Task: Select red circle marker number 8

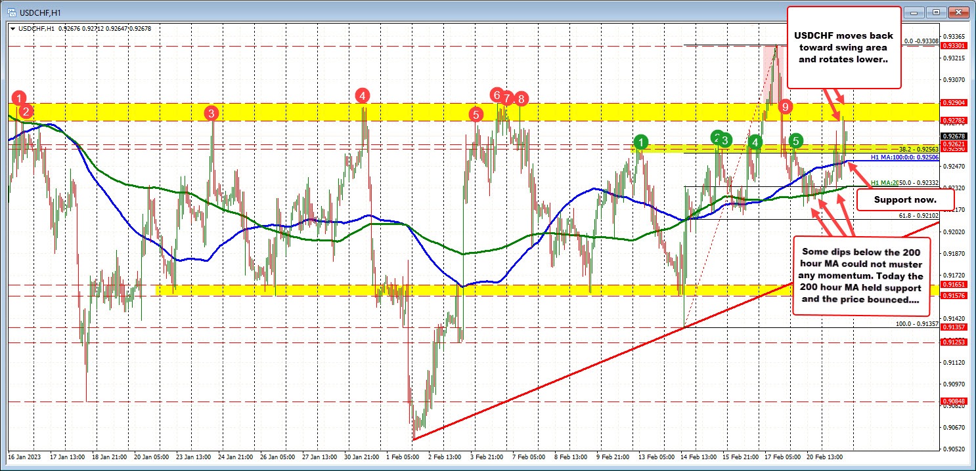Action: (521, 99)
